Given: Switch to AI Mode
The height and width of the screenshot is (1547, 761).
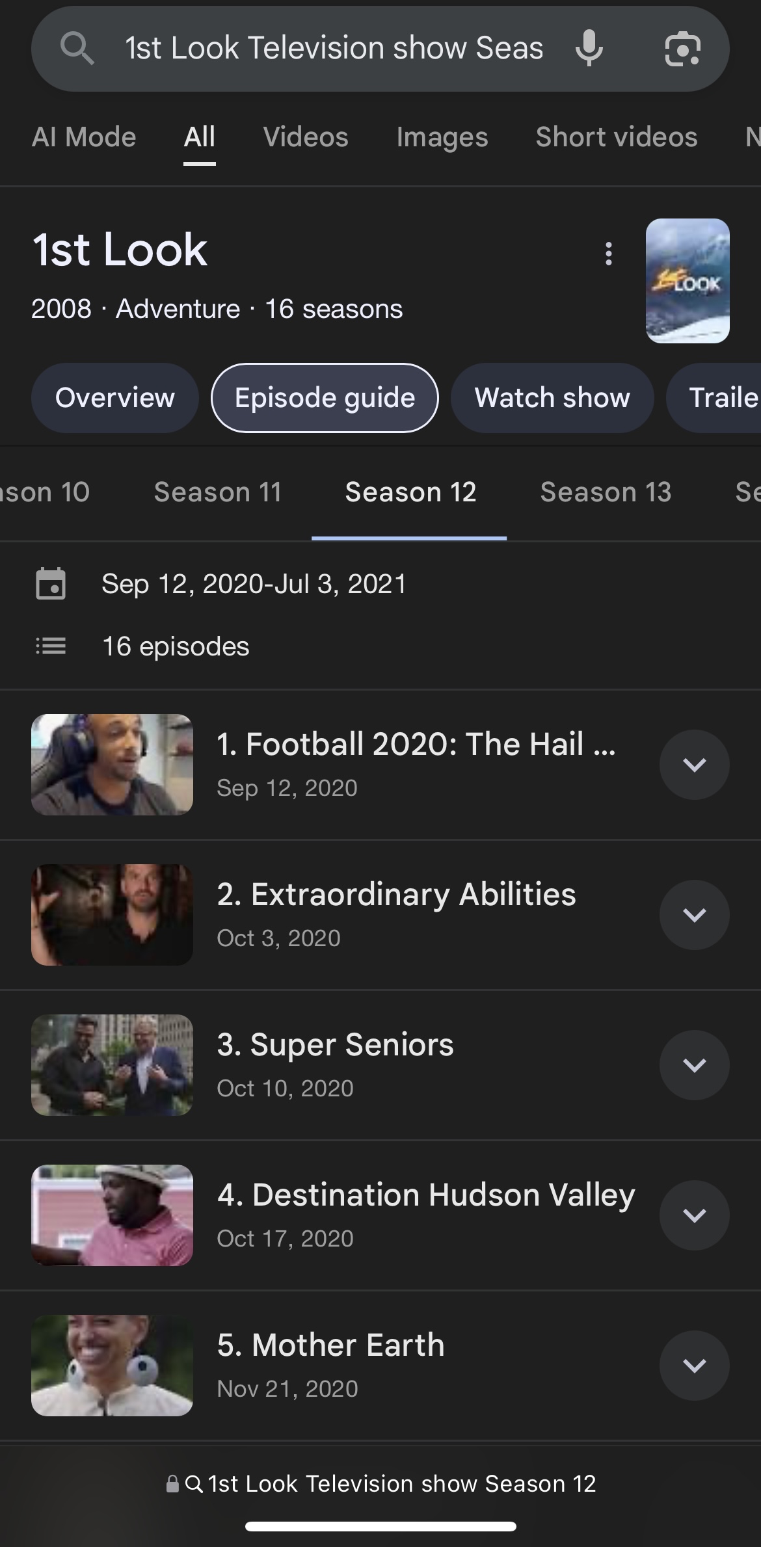Looking at the screenshot, I should (x=84, y=137).
